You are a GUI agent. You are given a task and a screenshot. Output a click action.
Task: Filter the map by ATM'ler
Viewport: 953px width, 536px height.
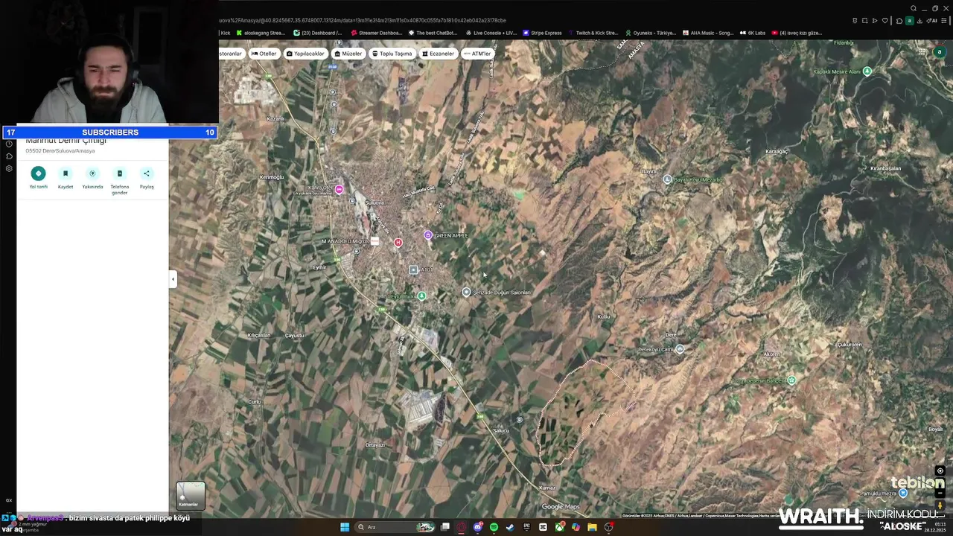tap(477, 54)
